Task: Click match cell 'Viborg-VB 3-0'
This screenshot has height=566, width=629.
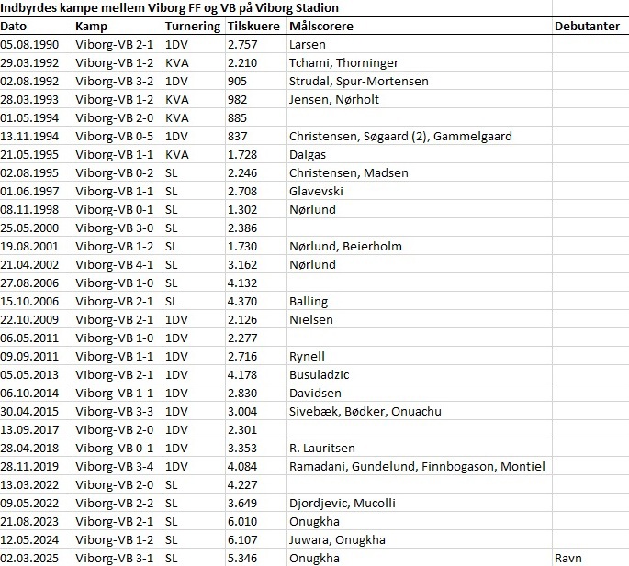Action: pos(115,228)
